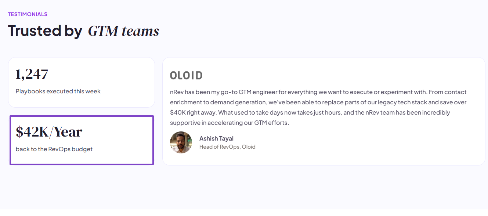The width and height of the screenshot is (488, 216).
Task: Click the OLOID company logo
Action: pyautogui.click(x=186, y=76)
